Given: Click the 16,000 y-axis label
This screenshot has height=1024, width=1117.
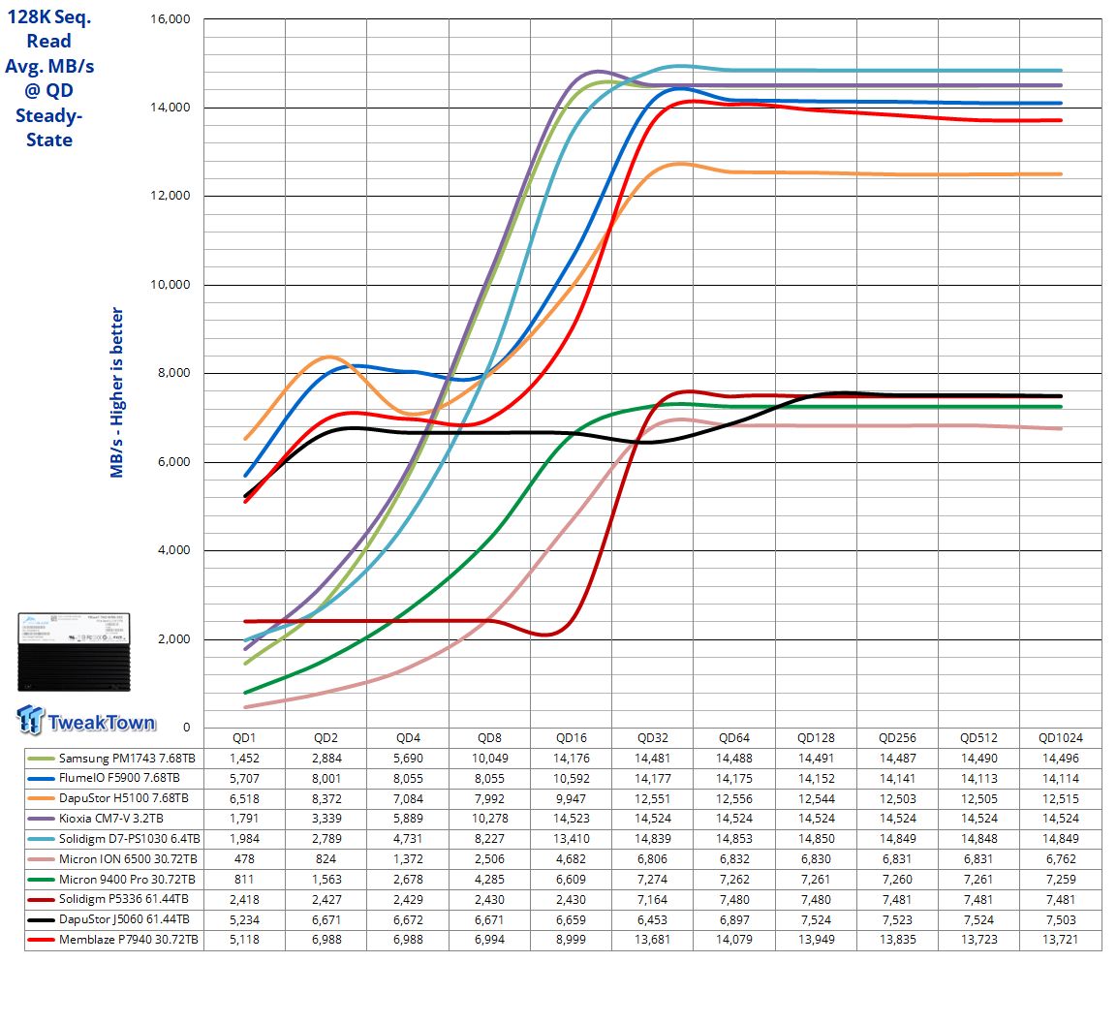Looking at the screenshot, I should [171, 19].
